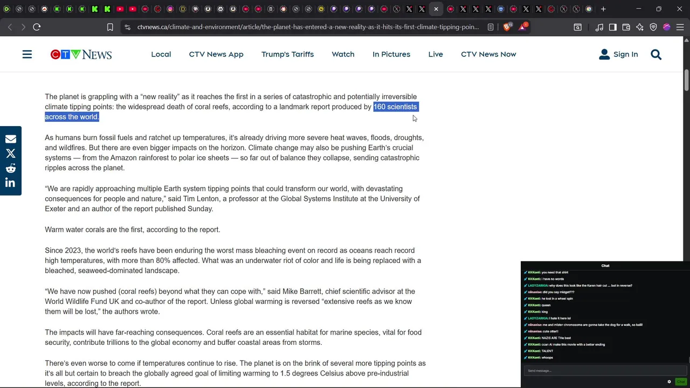Image resolution: width=690 pixels, height=388 pixels.
Task: Open a new browser tab
Action: 603,9
